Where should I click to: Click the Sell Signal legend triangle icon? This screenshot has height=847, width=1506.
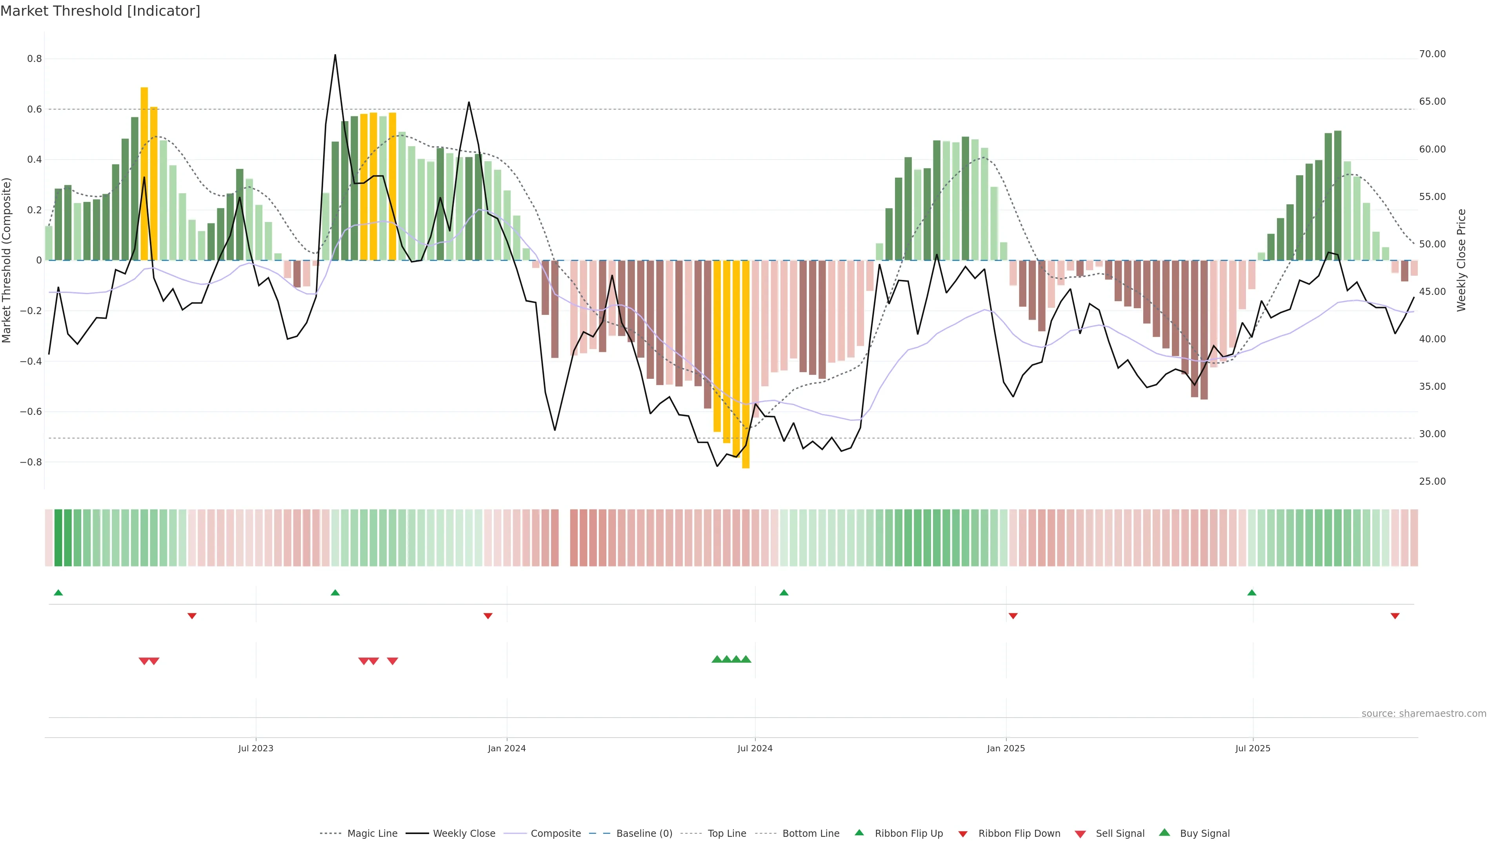pos(1080,834)
